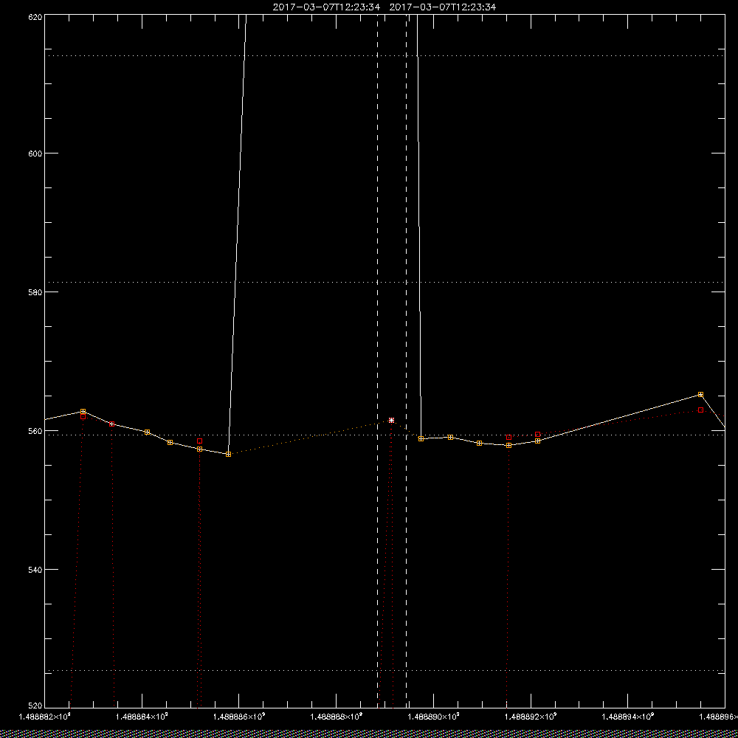Select the left dashed vertical line

(x=377, y=361)
